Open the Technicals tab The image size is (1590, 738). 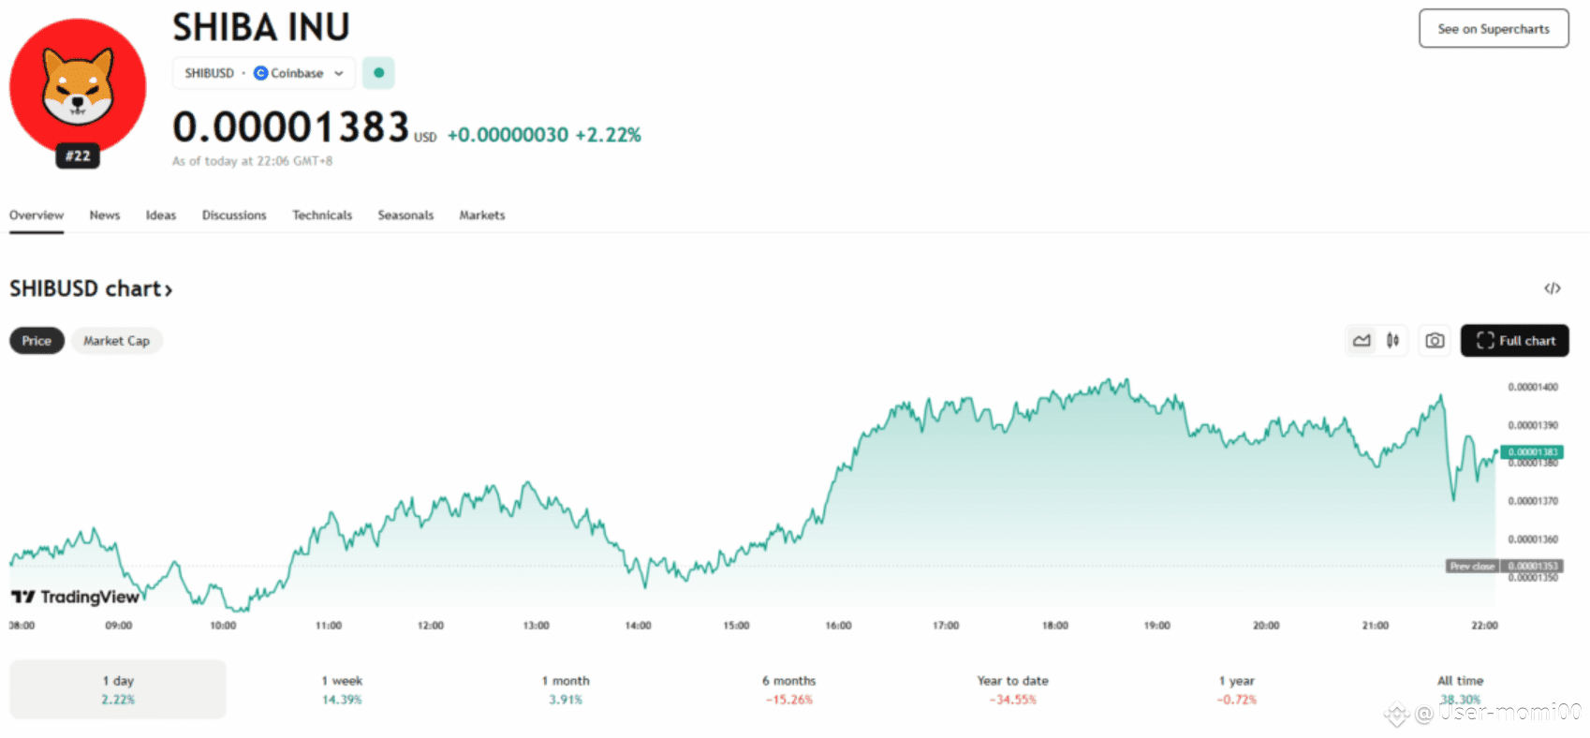click(322, 215)
